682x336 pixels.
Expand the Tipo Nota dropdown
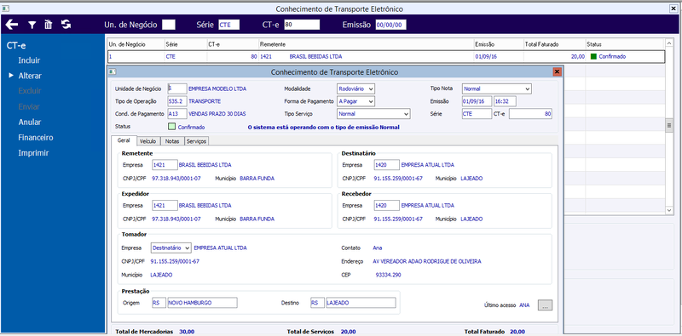497,88
